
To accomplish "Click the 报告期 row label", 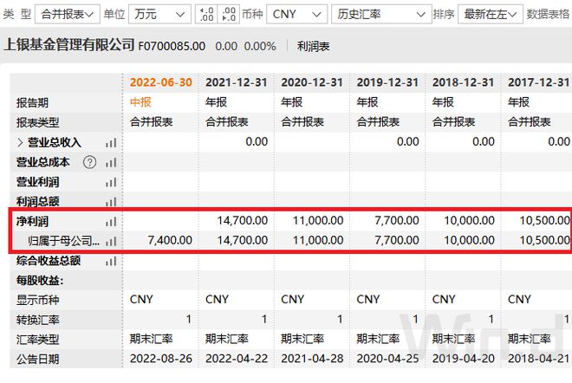I will coord(32,103).
